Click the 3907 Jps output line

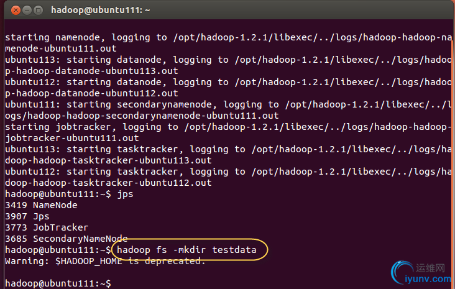27,216
